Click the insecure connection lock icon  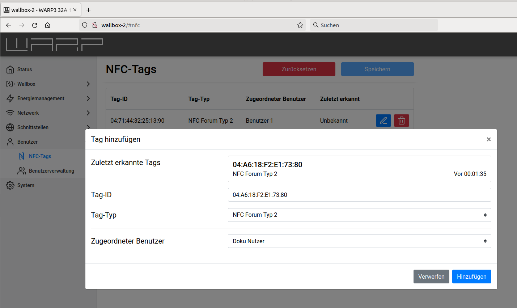(x=95, y=25)
